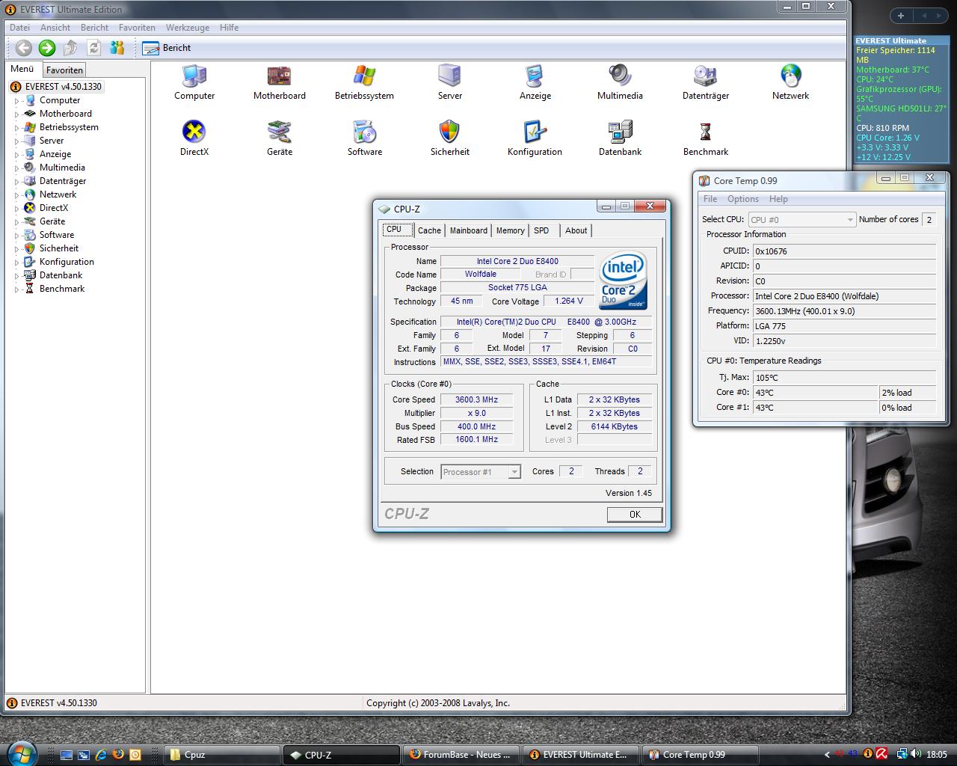Open the Benchmark hourglass icon
Image resolution: width=957 pixels, height=766 pixels.
pyautogui.click(x=705, y=132)
